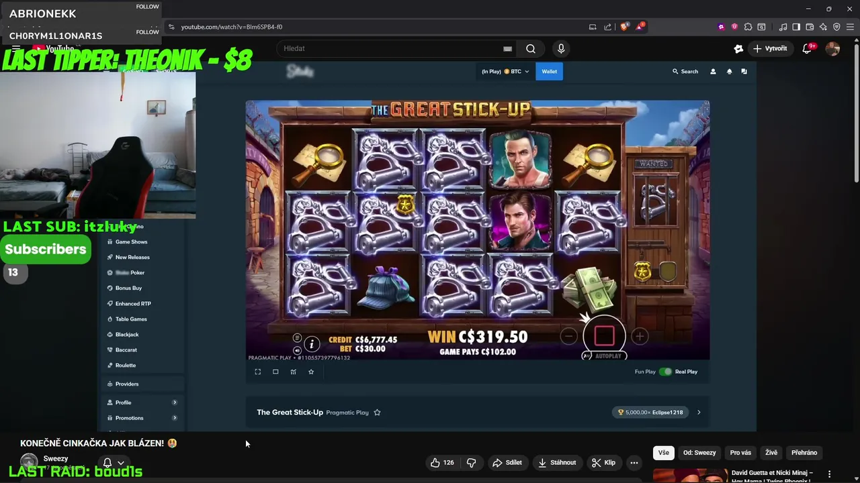Click the Sdílet share button
This screenshot has width=860, height=483.
tap(507, 462)
